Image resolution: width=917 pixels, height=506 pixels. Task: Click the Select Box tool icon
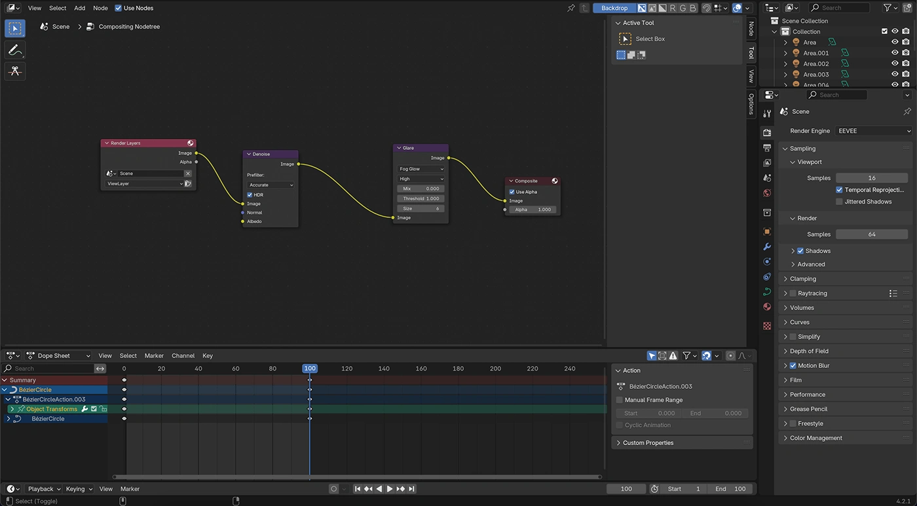[15, 28]
